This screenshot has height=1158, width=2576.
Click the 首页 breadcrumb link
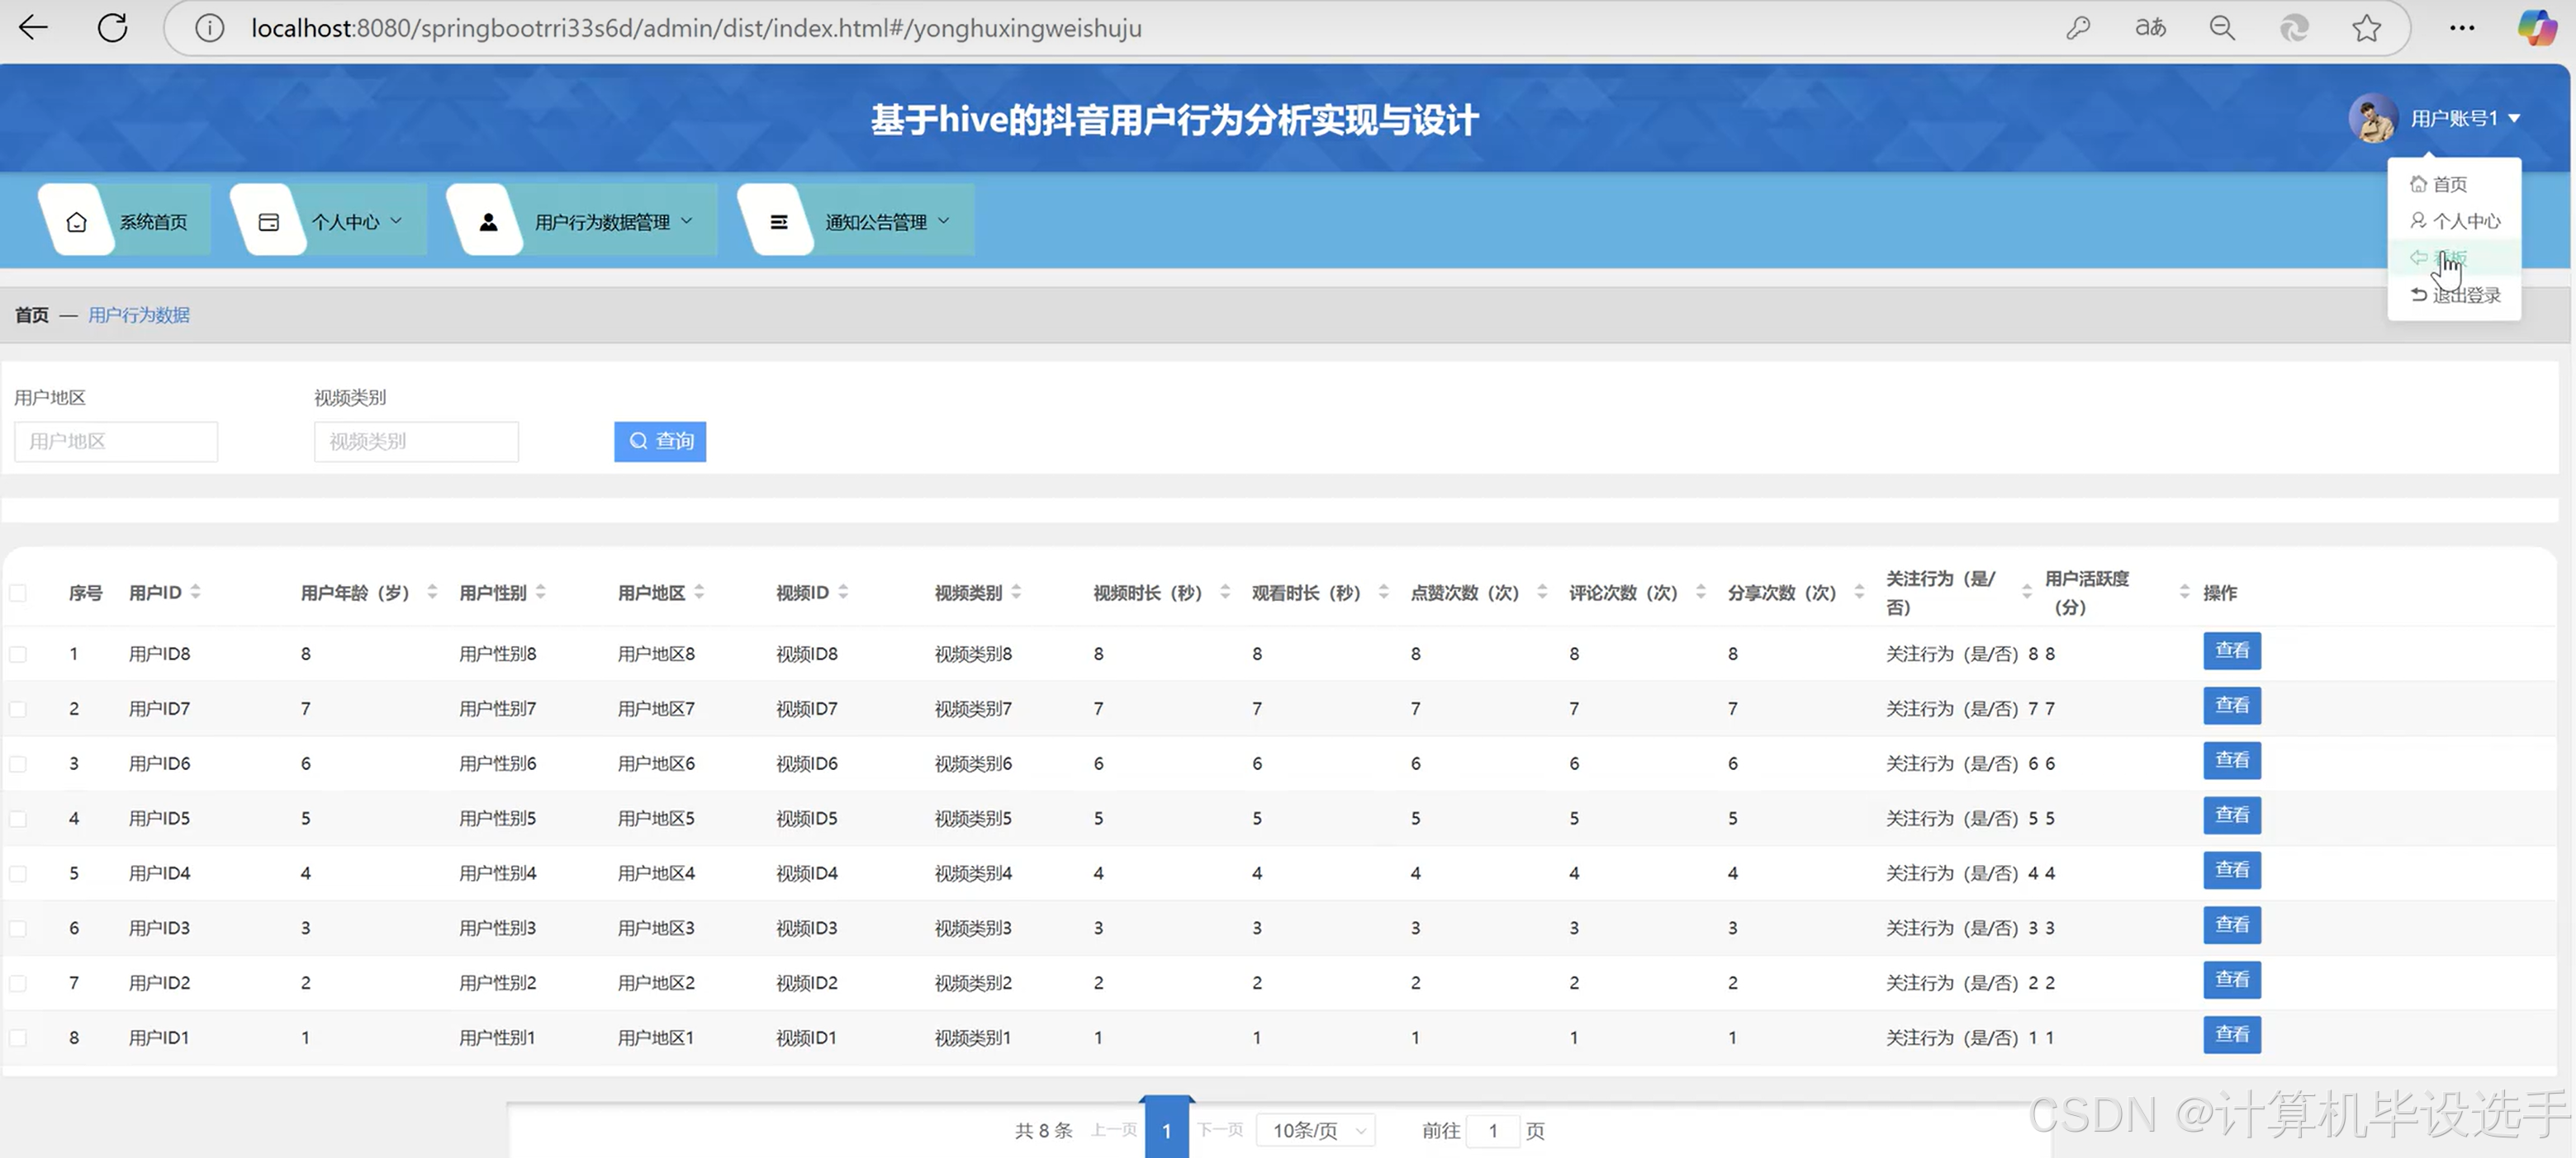click(32, 316)
